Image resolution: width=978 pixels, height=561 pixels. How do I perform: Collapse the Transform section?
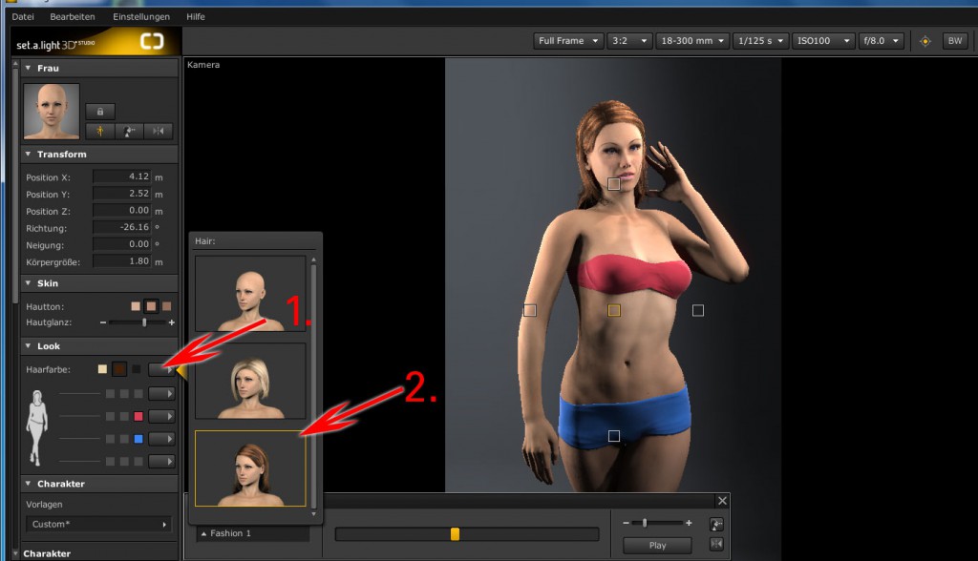pyautogui.click(x=28, y=154)
